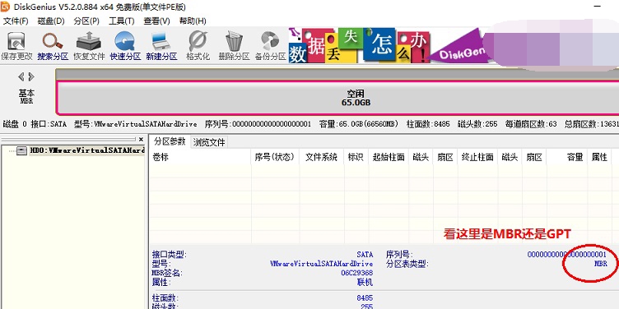Click the status value 联机 (online)
The width and height of the screenshot is (619, 309).
click(365, 282)
